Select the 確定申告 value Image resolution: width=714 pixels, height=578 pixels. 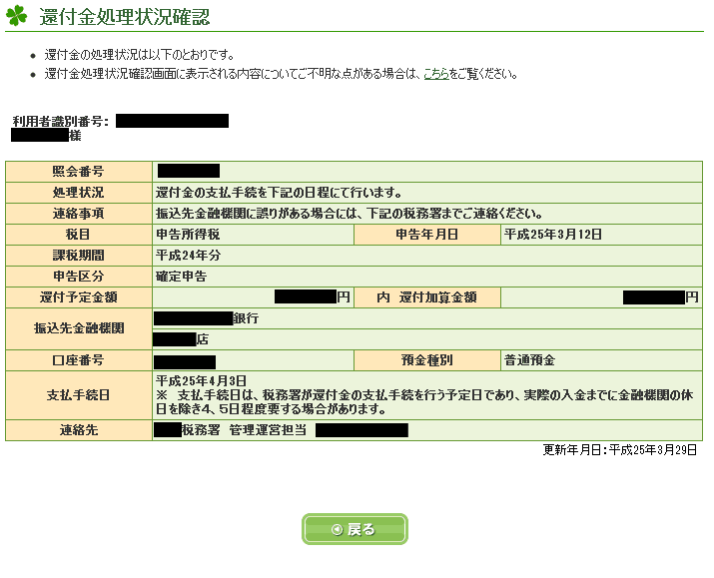click(181, 277)
